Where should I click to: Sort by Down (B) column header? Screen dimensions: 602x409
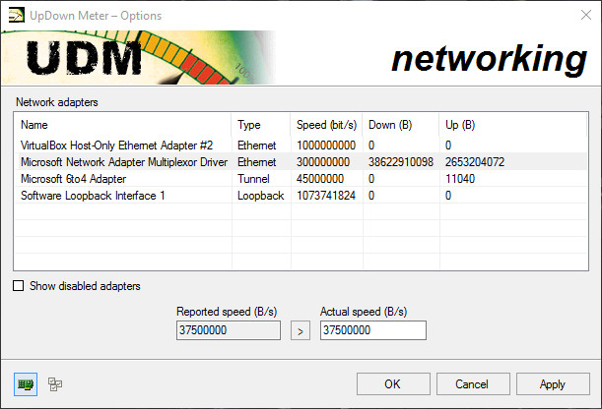pos(401,125)
